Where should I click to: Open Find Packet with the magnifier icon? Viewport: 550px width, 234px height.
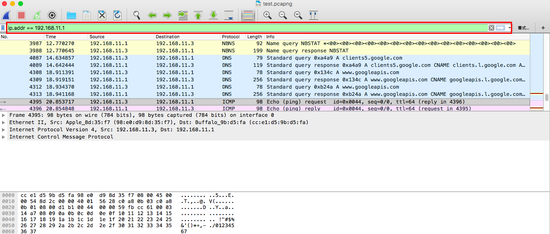coord(137,16)
